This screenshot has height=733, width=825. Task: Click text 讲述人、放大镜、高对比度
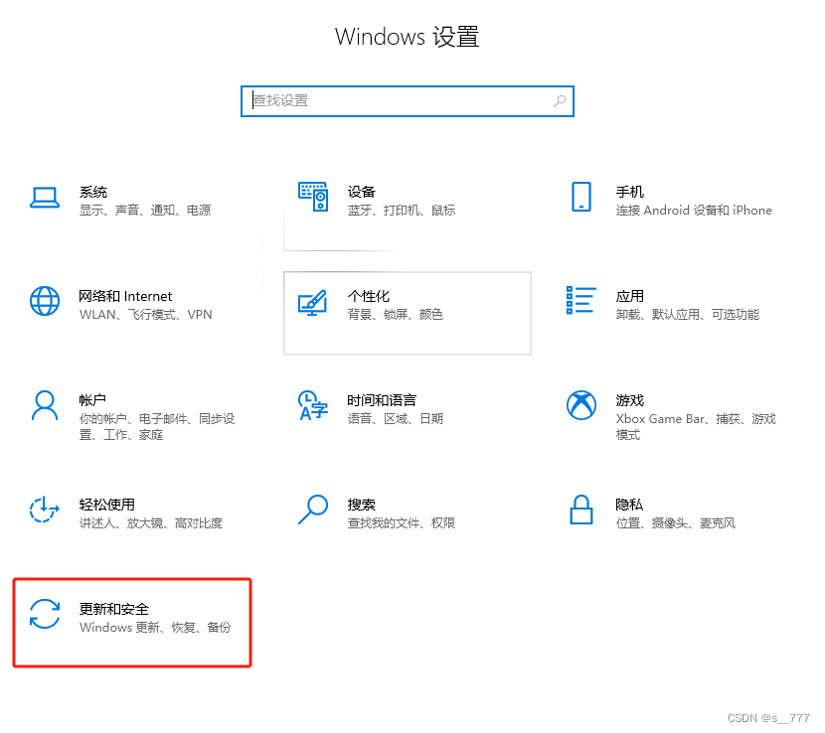tap(151, 522)
